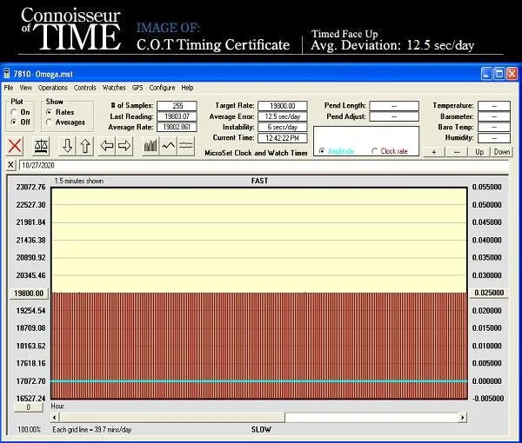Click the left arrow toolbar icon
522x443 pixels.
pyautogui.click(x=107, y=146)
